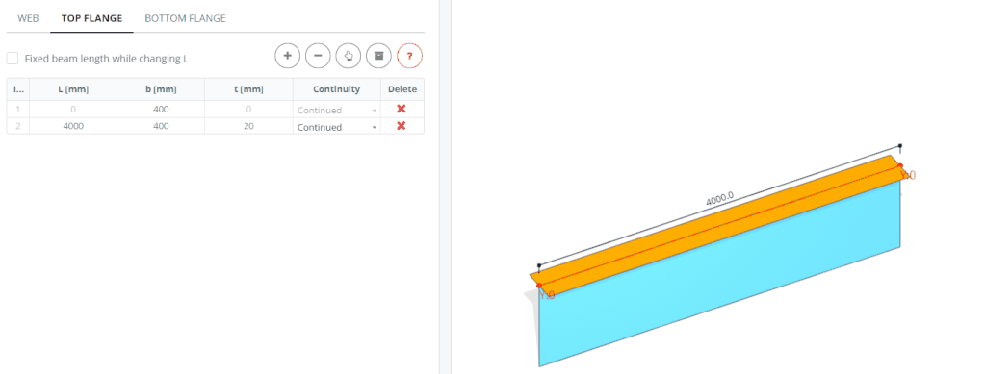Click the archive box icon
This screenshot has width=985, height=374.
click(378, 56)
